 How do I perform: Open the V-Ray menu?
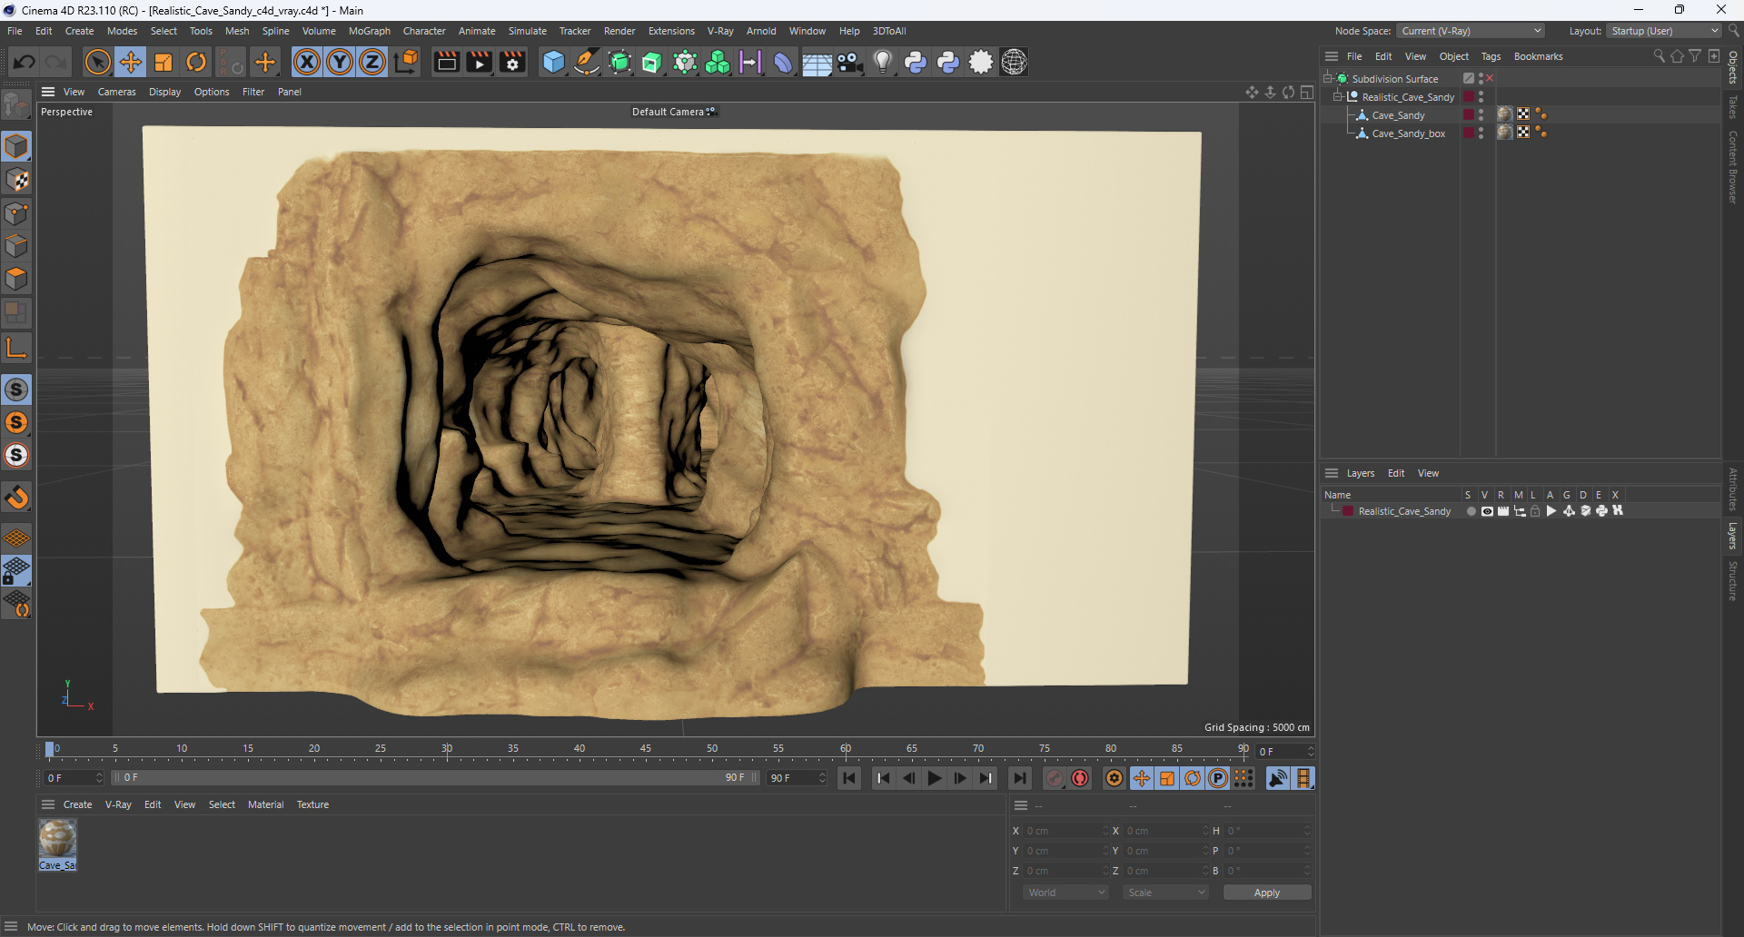[x=720, y=31]
